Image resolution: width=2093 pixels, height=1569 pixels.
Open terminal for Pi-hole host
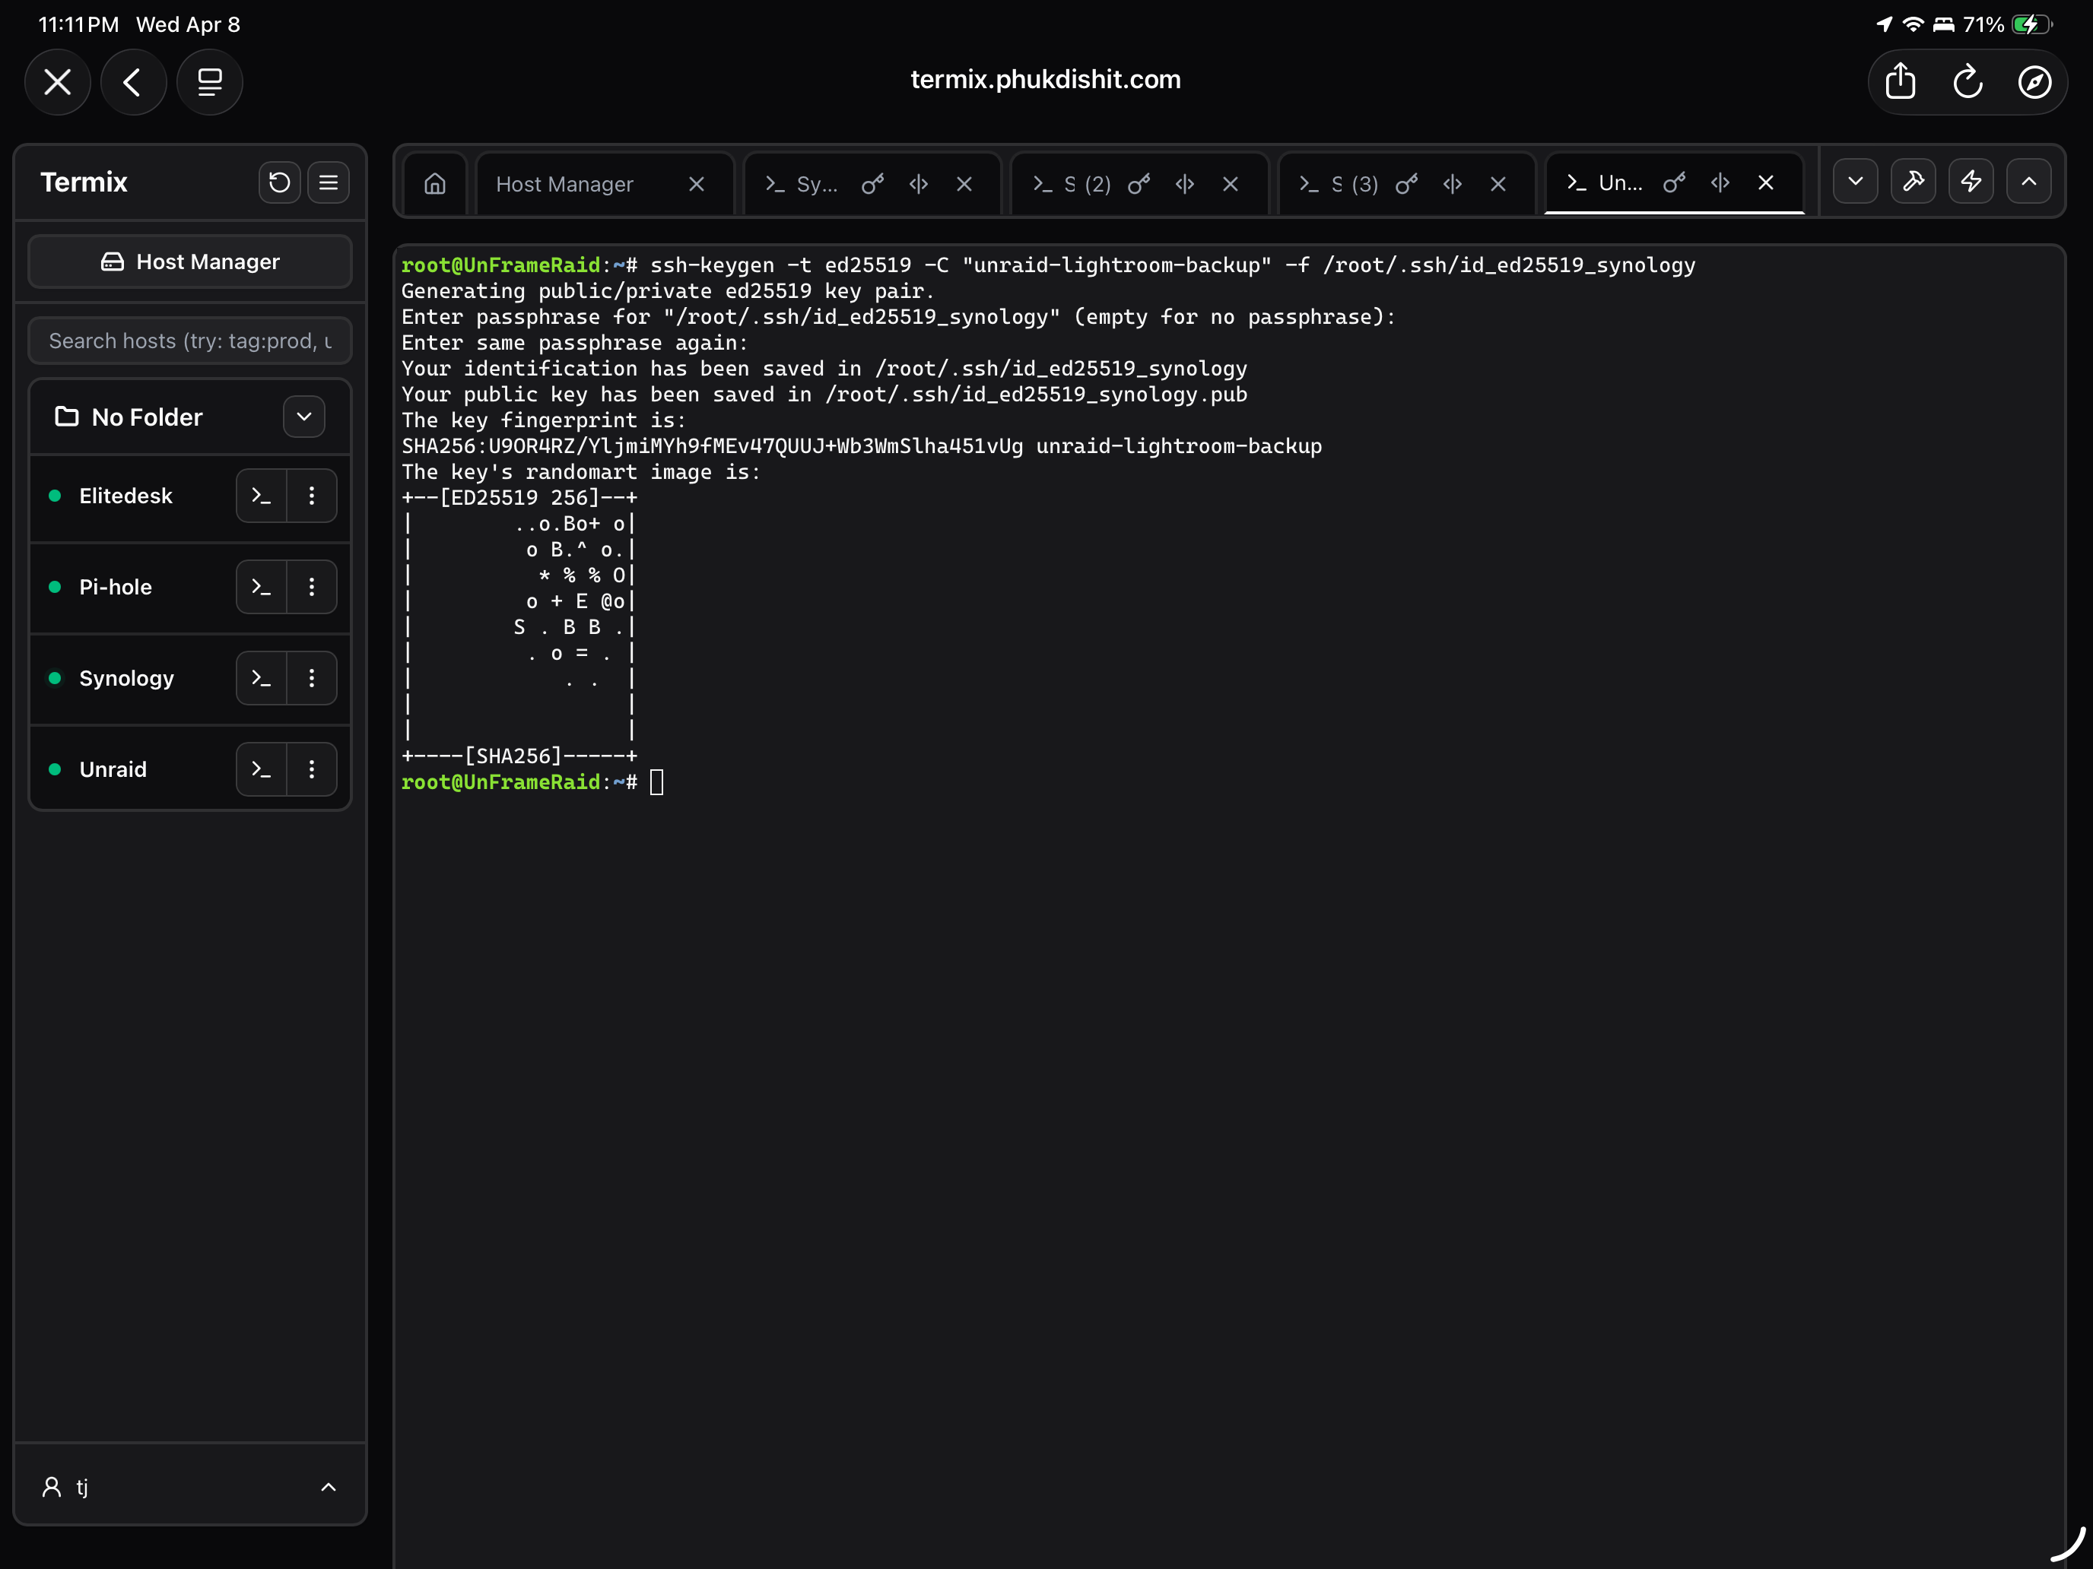point(261,588)
